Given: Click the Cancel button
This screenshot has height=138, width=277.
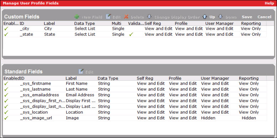Looking at the screenshot, I should click(264, 17).
